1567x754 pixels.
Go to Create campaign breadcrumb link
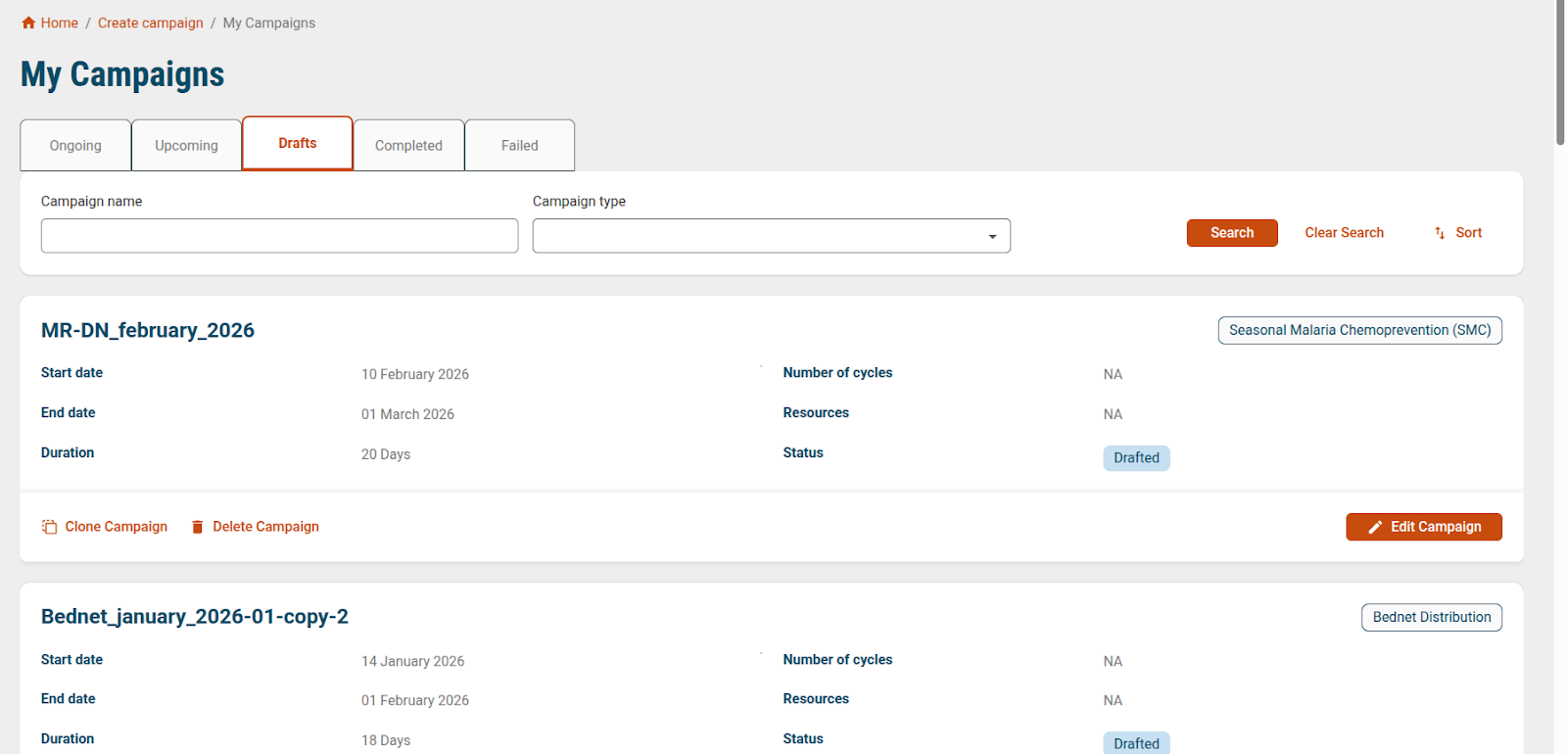point(151,23)
